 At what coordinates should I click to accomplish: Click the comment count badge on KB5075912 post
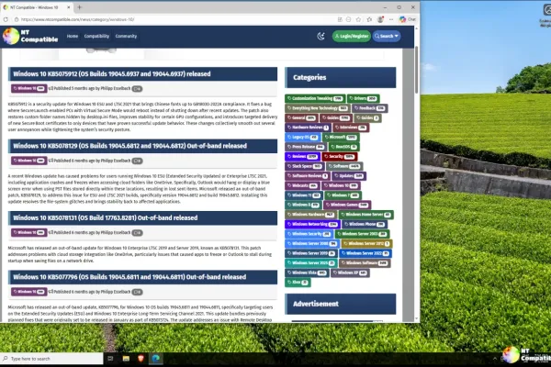click(x=137, y=89)
